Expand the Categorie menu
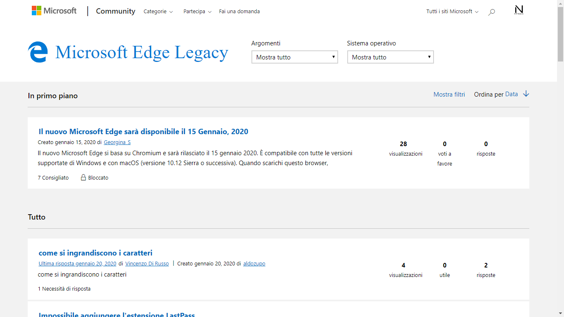Viewport: 564px width, 317px height. point(158,12)
